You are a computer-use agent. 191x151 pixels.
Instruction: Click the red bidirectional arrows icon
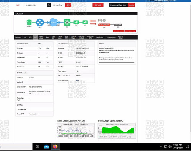[93, 23]
